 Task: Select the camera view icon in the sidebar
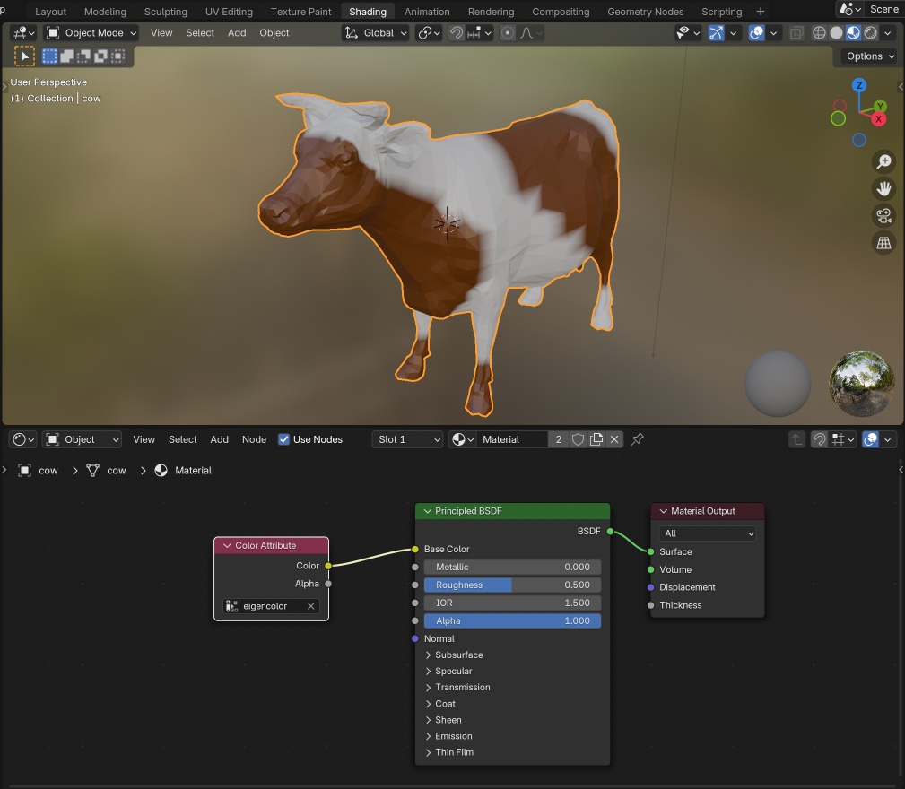(883, 215)
